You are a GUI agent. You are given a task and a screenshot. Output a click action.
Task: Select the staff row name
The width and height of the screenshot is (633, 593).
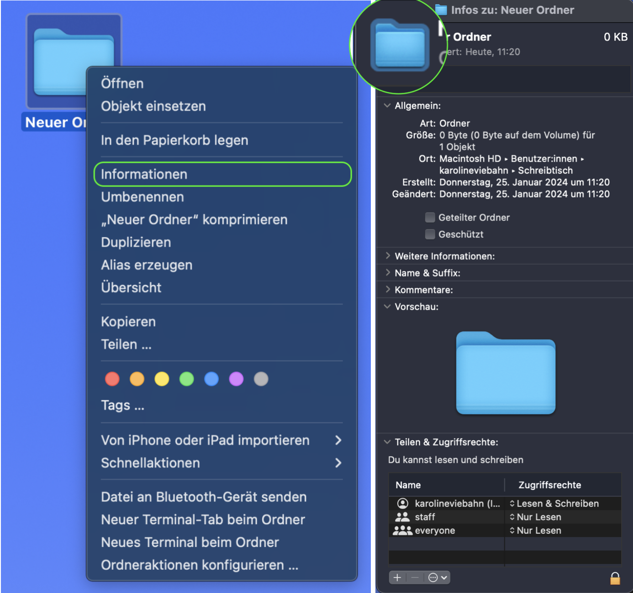tap(425, 517)
